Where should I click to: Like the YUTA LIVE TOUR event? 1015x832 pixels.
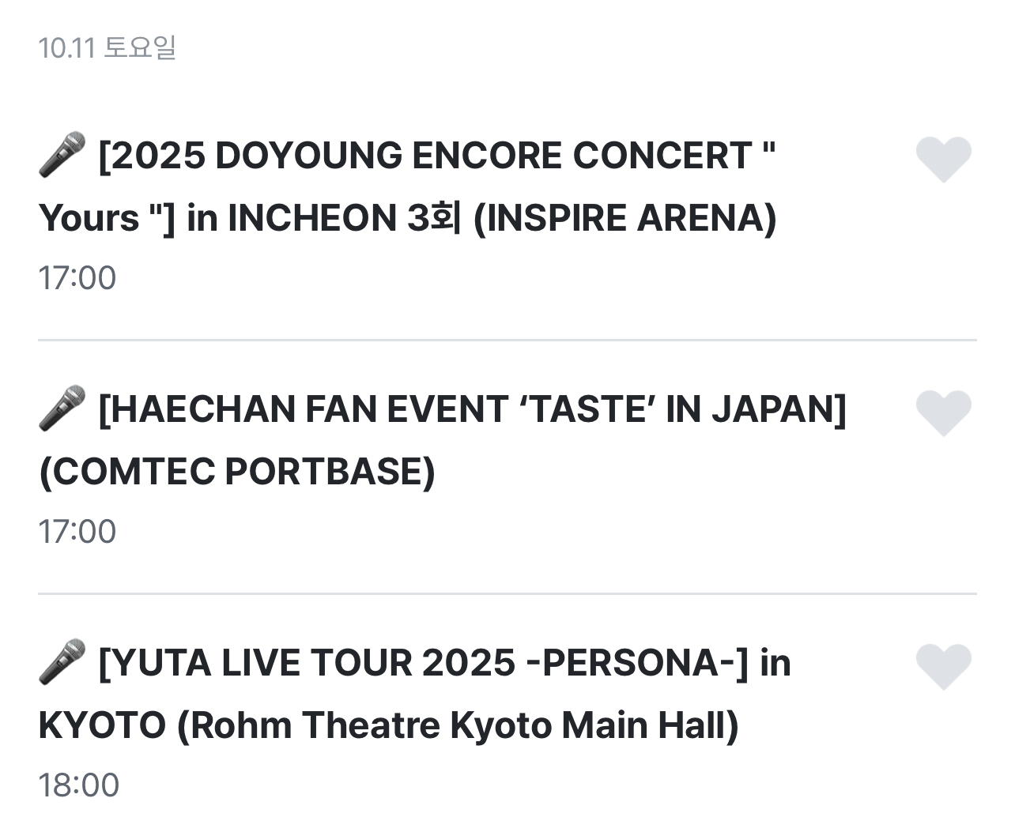click(x=943, y=666)
